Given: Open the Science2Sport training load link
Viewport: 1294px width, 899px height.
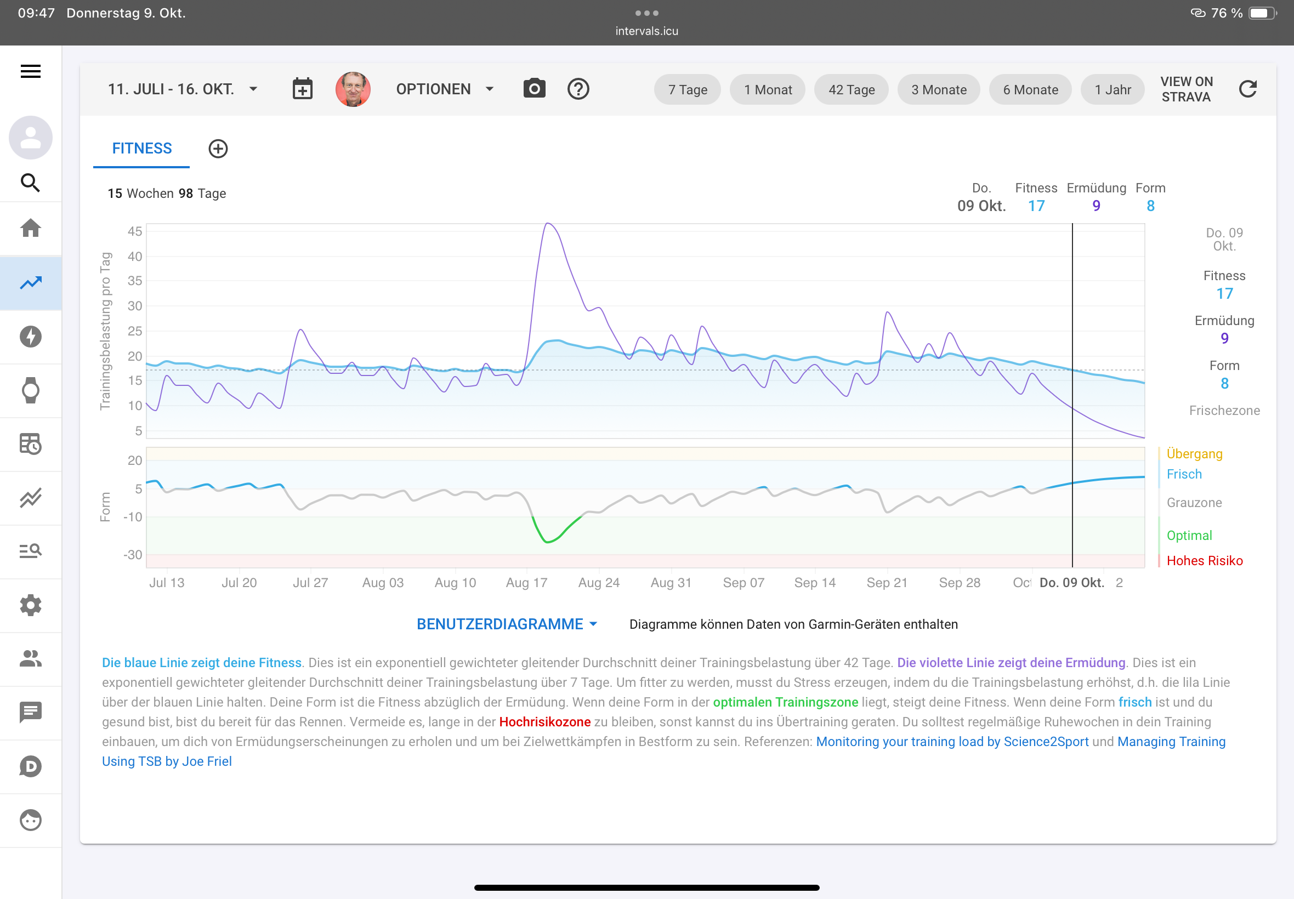Looking at the screenshot, I should (952, 741).
